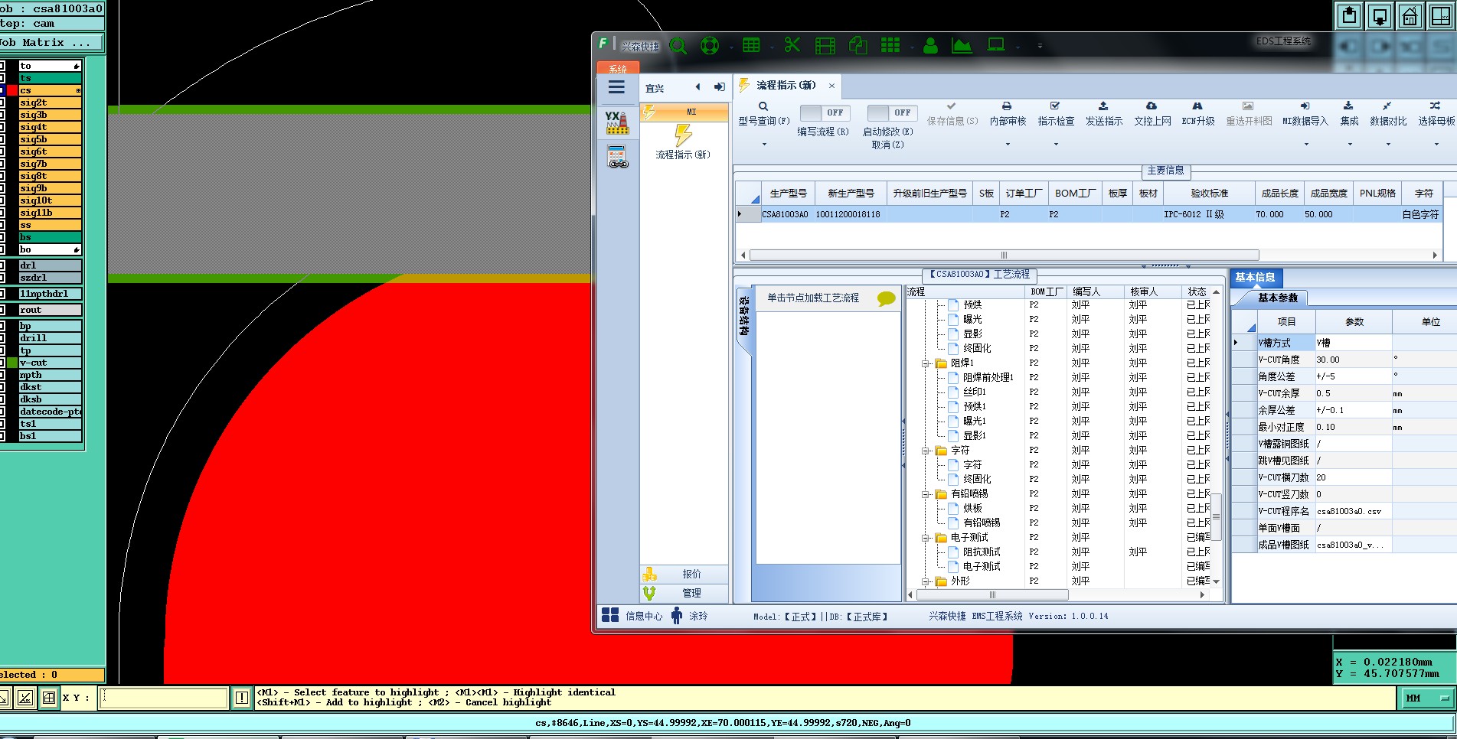This screenshot has width=1457, height=739.
Task: Click 型号查询(F) search button
Action: [763, 114]
